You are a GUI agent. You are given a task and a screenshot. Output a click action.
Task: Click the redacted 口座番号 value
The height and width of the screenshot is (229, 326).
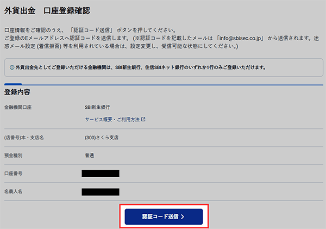pyautogui.click(x=101, y=174)
